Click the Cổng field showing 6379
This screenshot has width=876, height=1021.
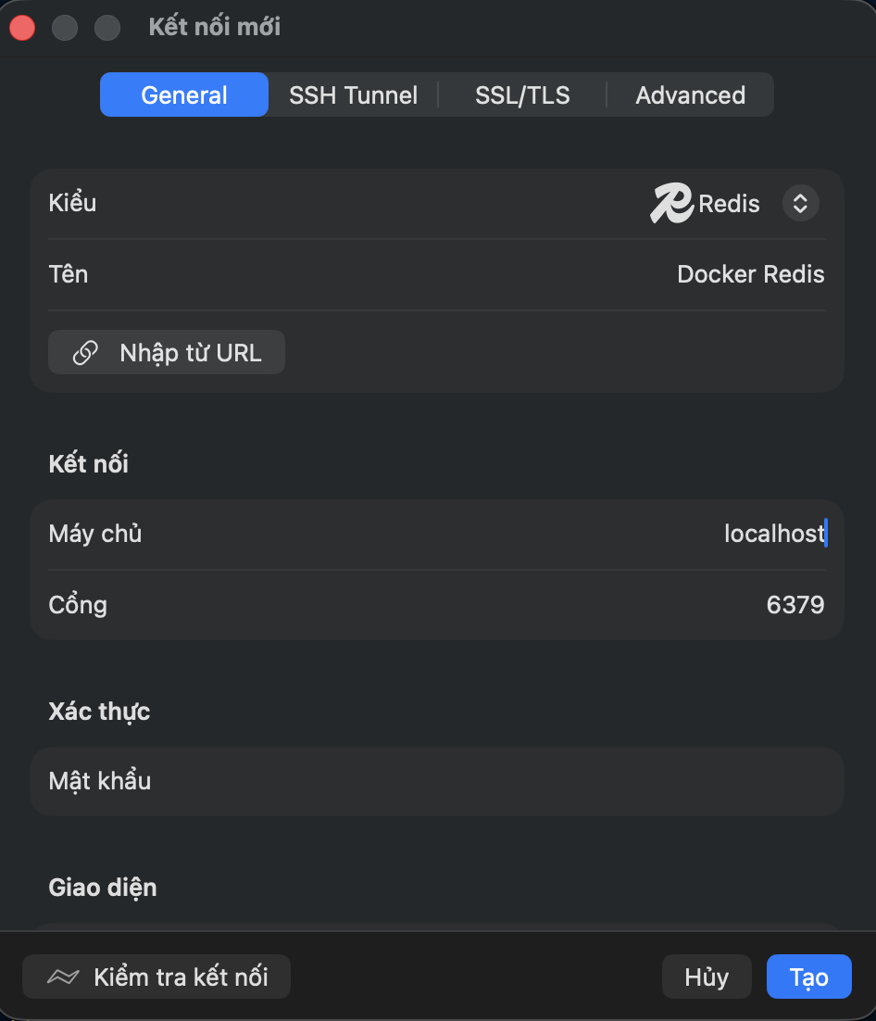coord(437,605)
